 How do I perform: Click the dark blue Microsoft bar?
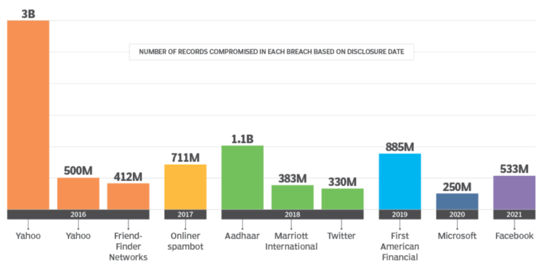point(457,201)
